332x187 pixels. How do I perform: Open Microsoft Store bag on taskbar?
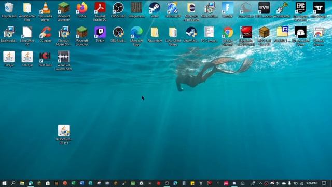[x=48, y=183]
